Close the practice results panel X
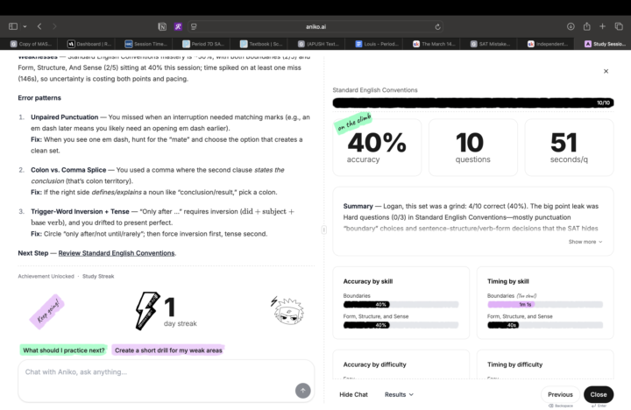 [606, 71]
